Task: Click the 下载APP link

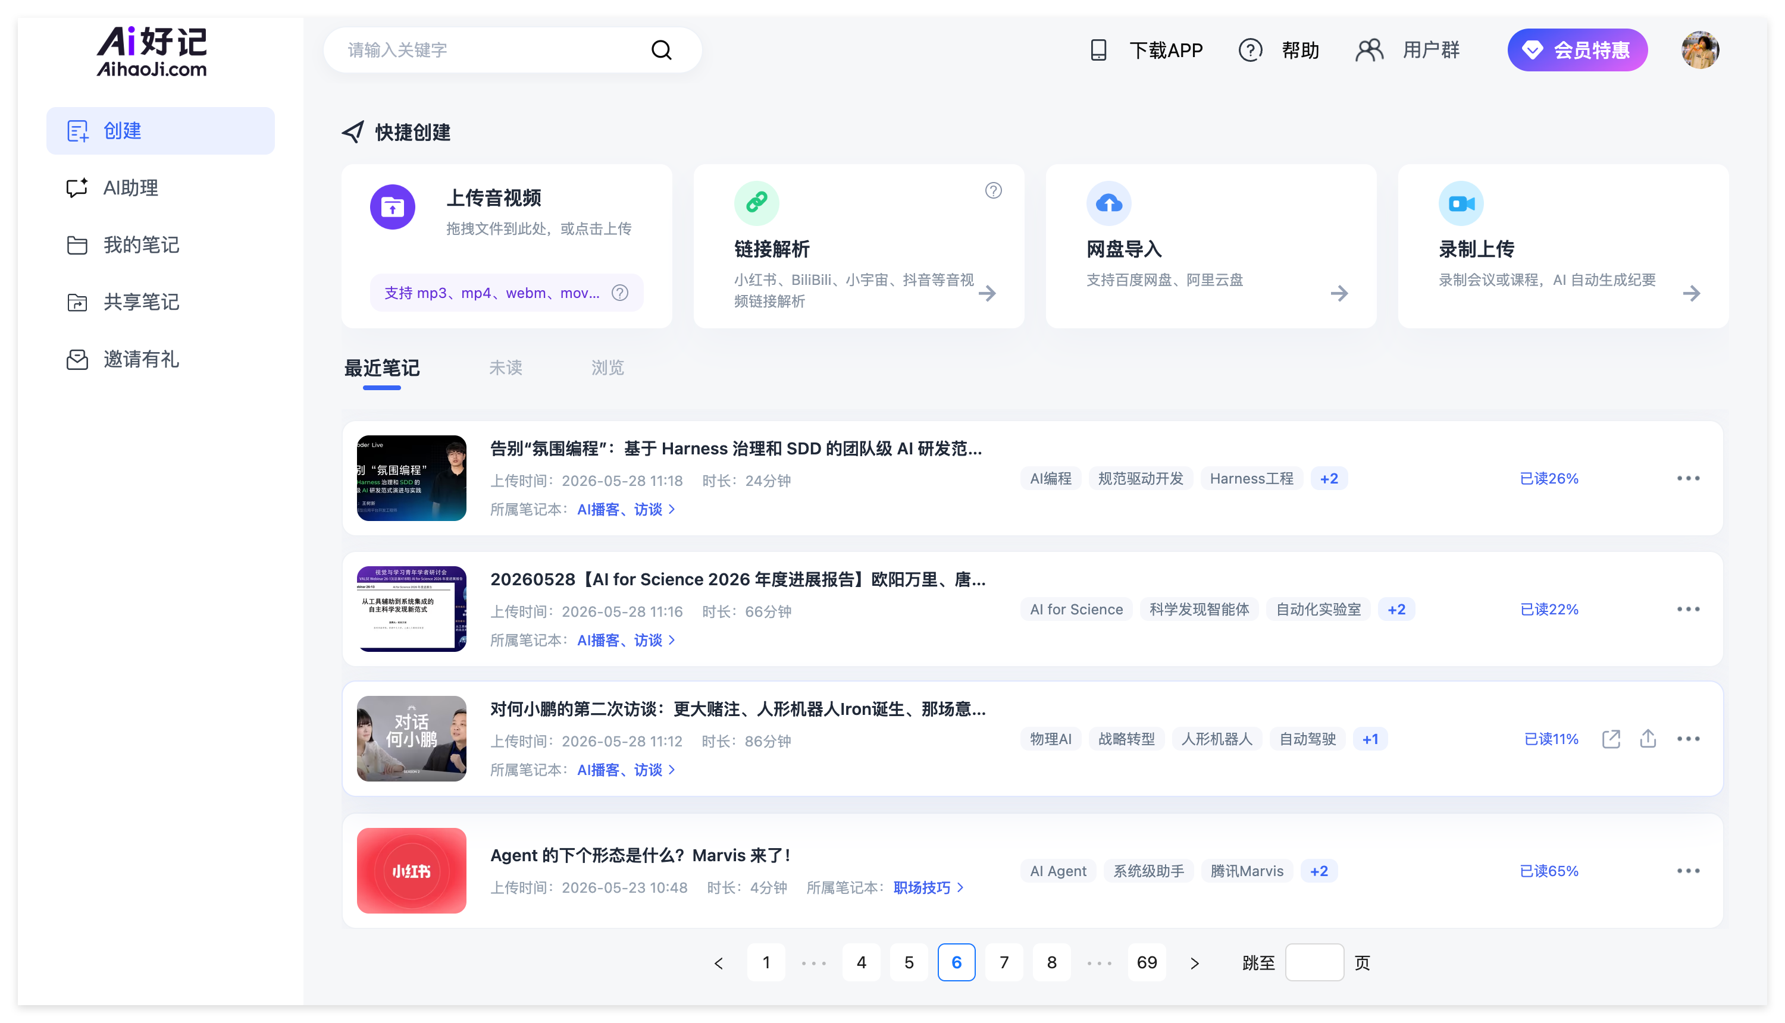Action: click(x=1166, y=50)
